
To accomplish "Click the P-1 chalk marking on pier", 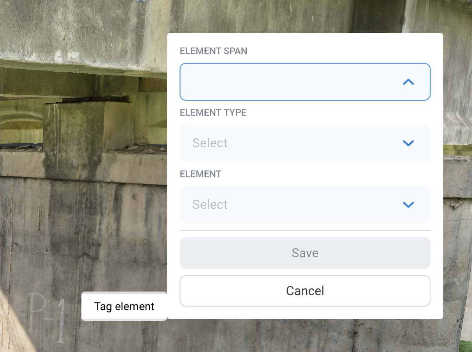I will [x=47, y=317].
